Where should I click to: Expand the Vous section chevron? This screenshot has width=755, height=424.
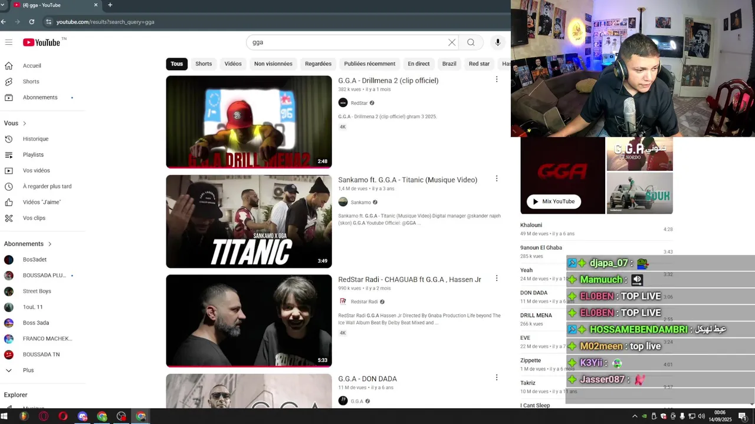pos(24,124)
